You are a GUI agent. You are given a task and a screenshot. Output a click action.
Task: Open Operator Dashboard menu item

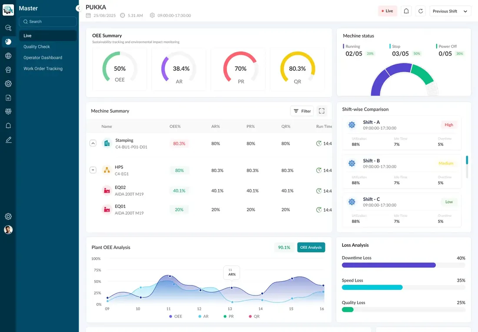point(43,58)
